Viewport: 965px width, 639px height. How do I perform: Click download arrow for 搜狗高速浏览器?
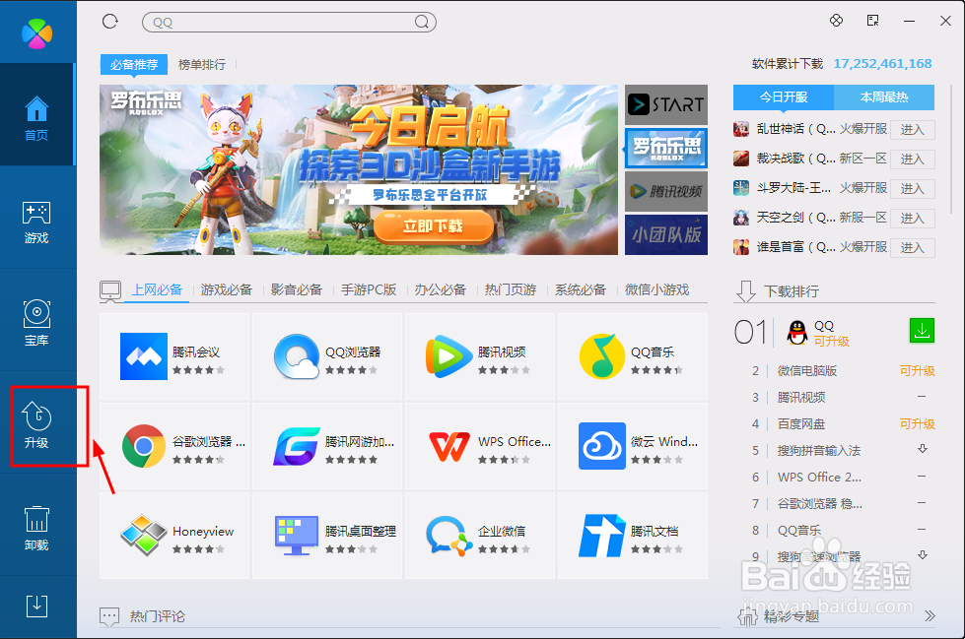(922, 555)
